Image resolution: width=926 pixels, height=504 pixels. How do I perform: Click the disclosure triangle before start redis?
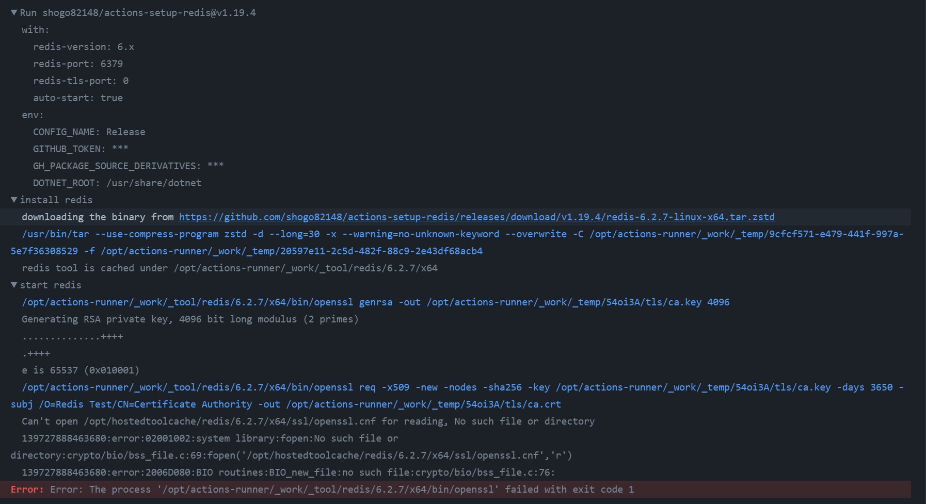coord(13,285)
